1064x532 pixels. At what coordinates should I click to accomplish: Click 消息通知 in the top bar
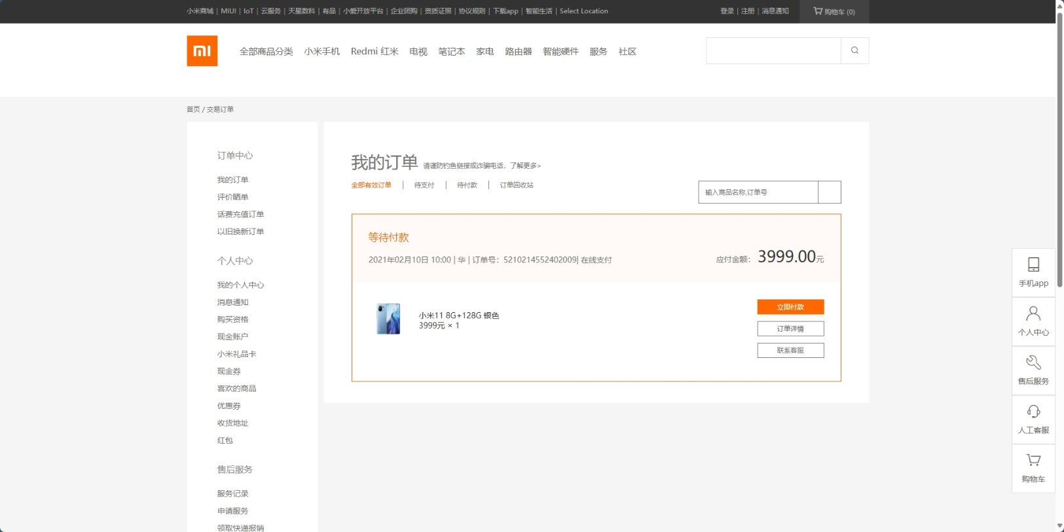775,11
